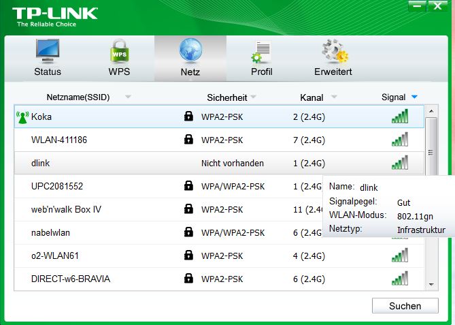The image size is (455, 325).
Task: Click WPA2-PSK security value for o2-WLAN61
Action: point(222,256)
